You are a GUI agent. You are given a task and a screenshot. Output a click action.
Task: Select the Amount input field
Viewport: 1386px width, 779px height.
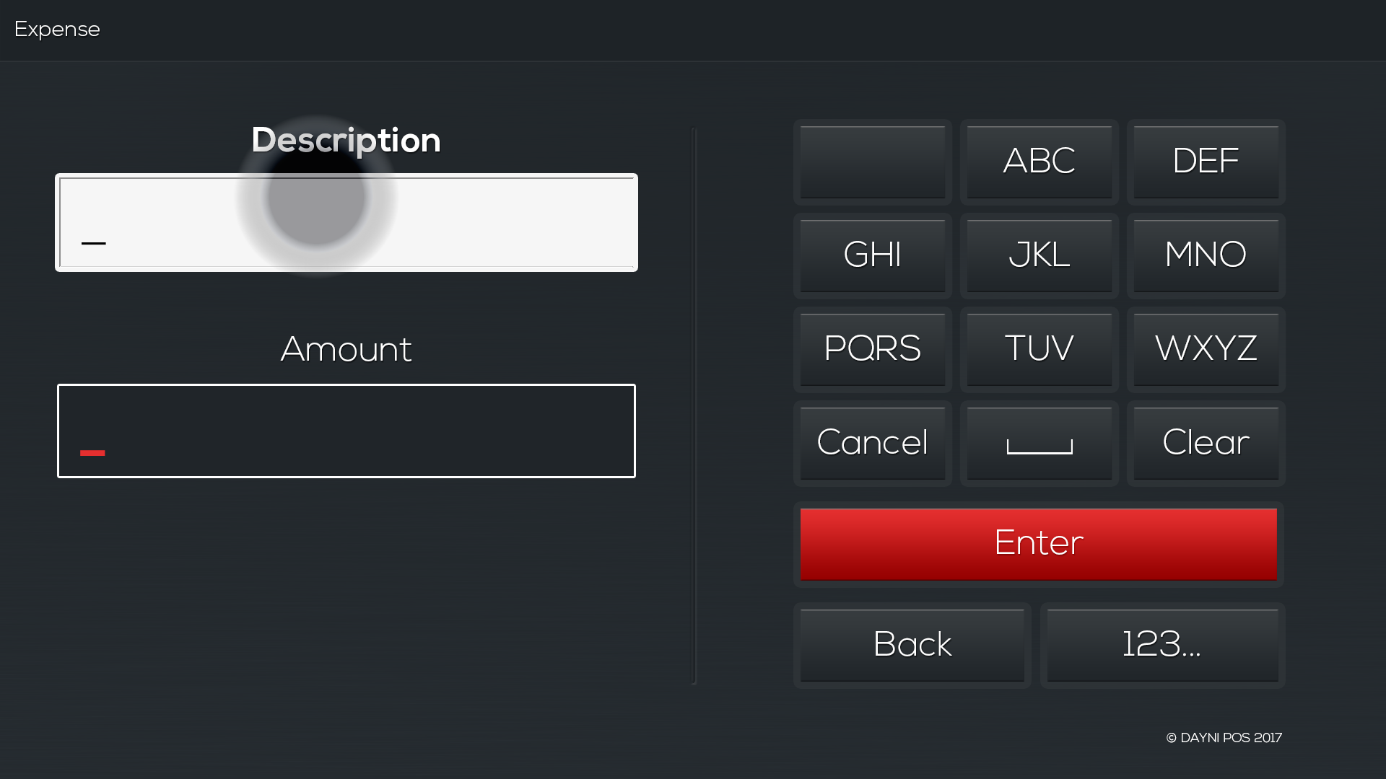(346, 431)
